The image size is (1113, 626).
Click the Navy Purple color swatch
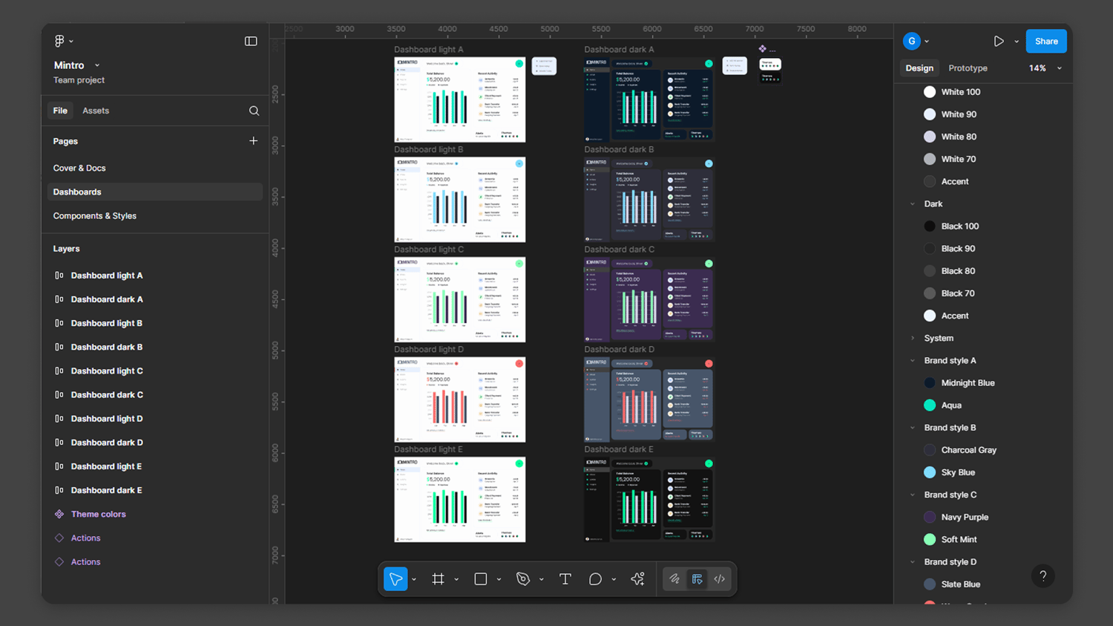pyautogui.click(x=930, y=517)
